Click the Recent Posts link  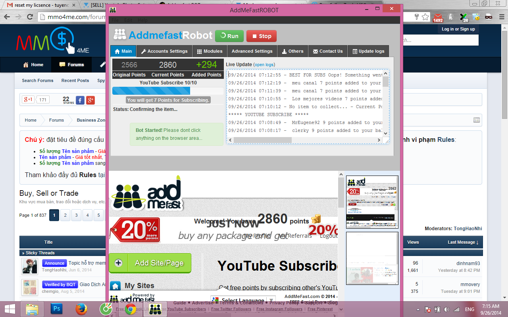[x=75, y=80]
